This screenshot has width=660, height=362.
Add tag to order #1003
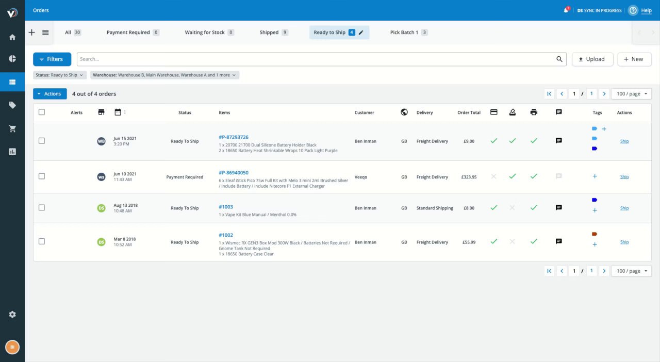595,210
